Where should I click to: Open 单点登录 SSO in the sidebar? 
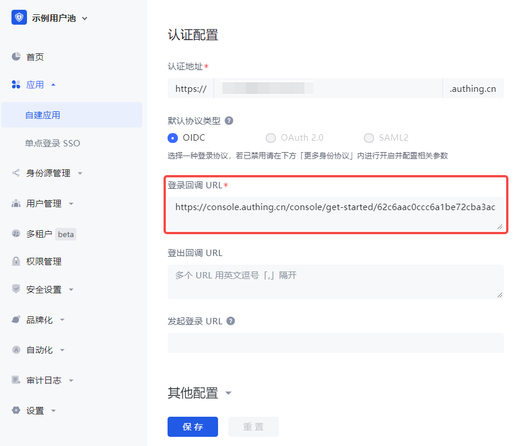point(52,143)
